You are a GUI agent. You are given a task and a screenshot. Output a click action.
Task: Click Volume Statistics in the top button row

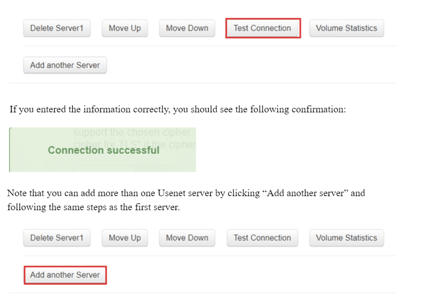click(x=347, y=28)
